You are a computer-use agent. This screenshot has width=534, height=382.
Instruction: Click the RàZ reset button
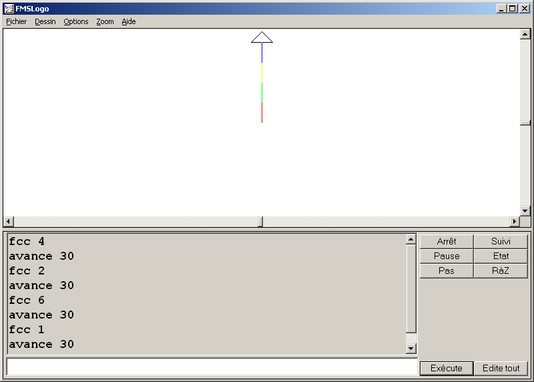click(501, 270)
